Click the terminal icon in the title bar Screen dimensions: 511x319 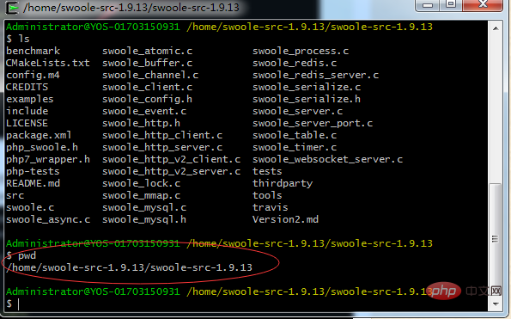click(13, 8)
